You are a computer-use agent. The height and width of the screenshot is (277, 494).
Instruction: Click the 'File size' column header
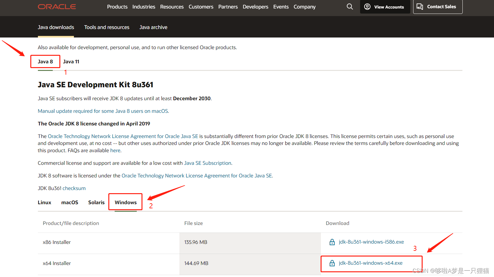[194, 223]
